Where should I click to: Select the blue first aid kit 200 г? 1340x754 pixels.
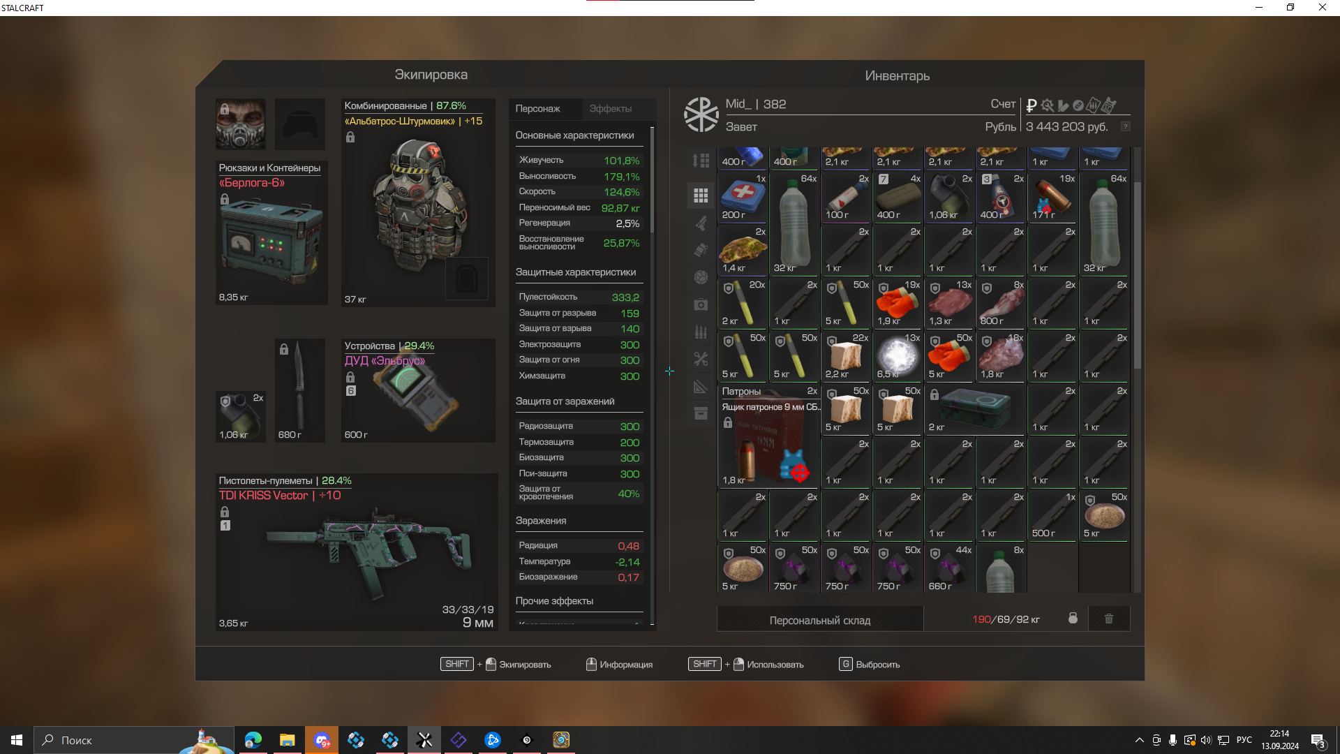(x=743, y=197)
